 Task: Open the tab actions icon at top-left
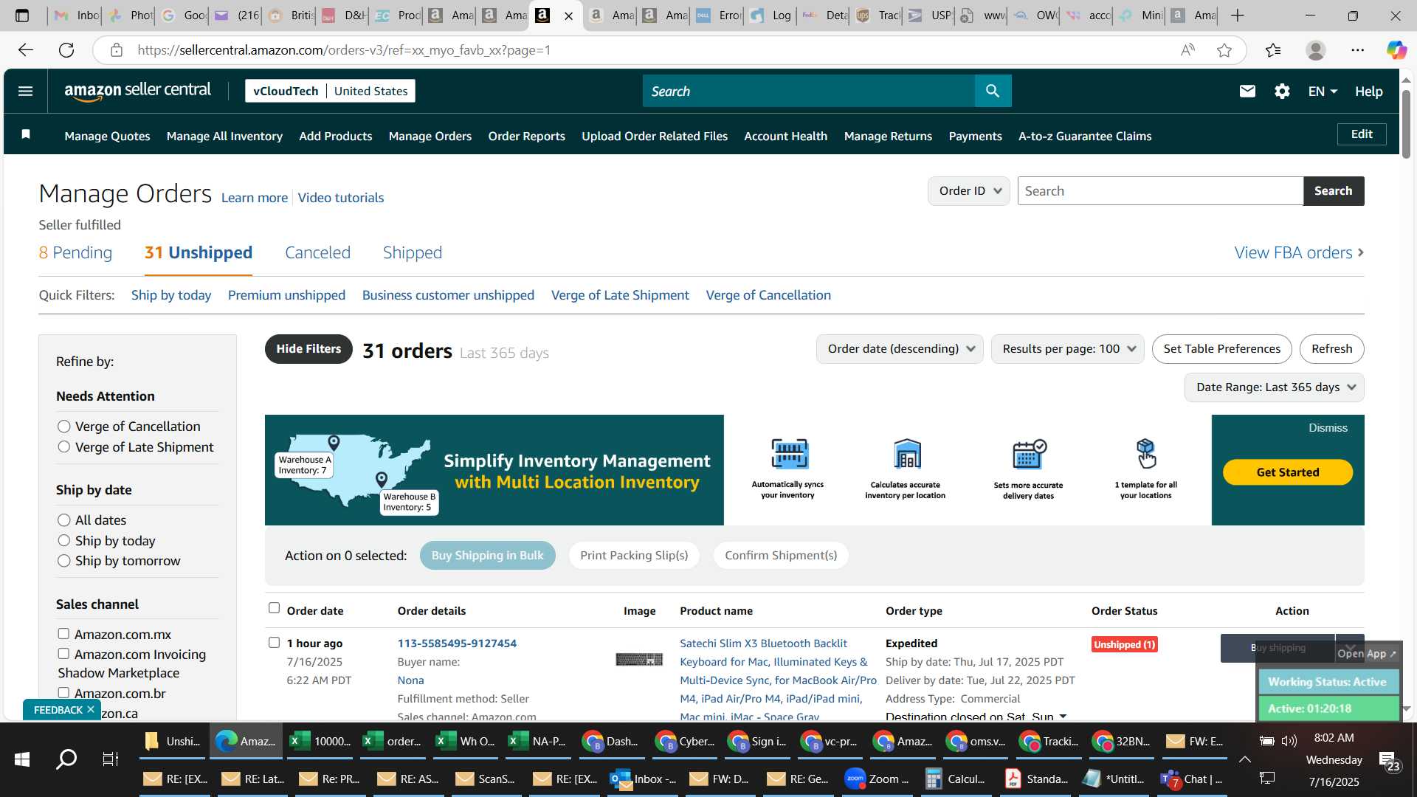tap(22, 15)
